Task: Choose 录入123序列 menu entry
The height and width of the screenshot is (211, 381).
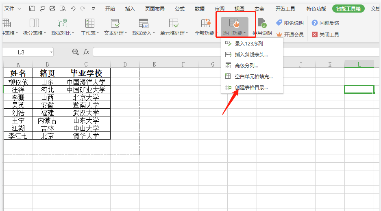Action: click(252, 44)
